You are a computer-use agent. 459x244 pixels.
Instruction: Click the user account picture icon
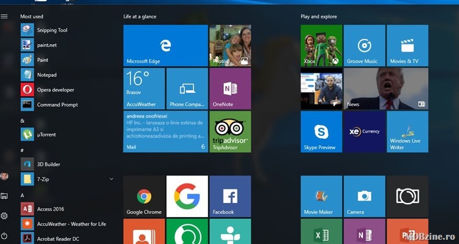coord(4,176)
